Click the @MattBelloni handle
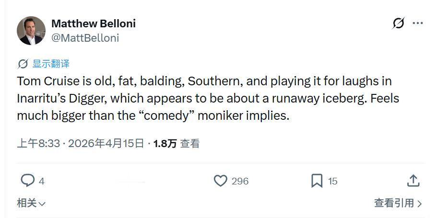This screenshot has width=436, height=218. pos(85,38)
